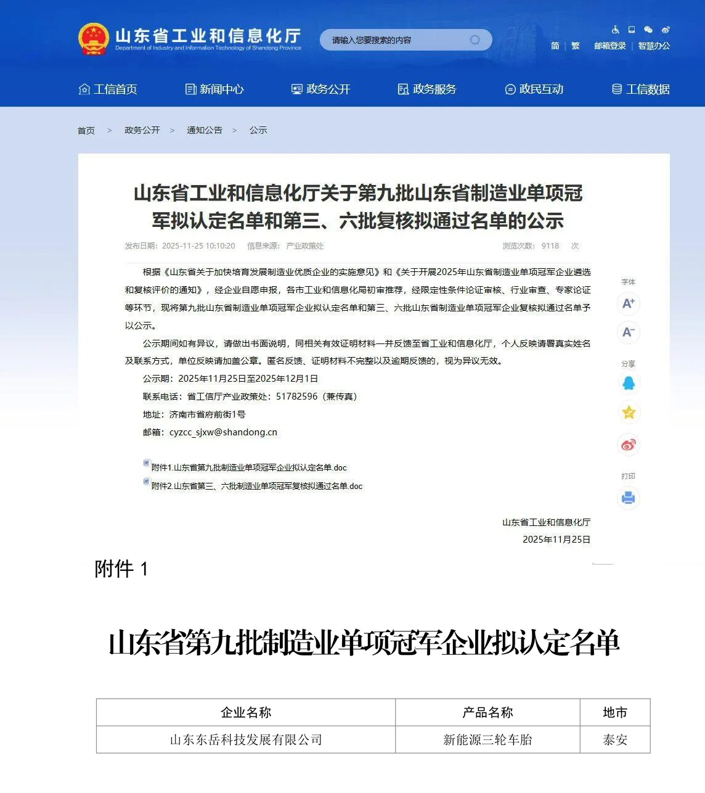
Task: Download 附件2 复核拟通过名单.doc attachment
Action: [x=256, y=486]
